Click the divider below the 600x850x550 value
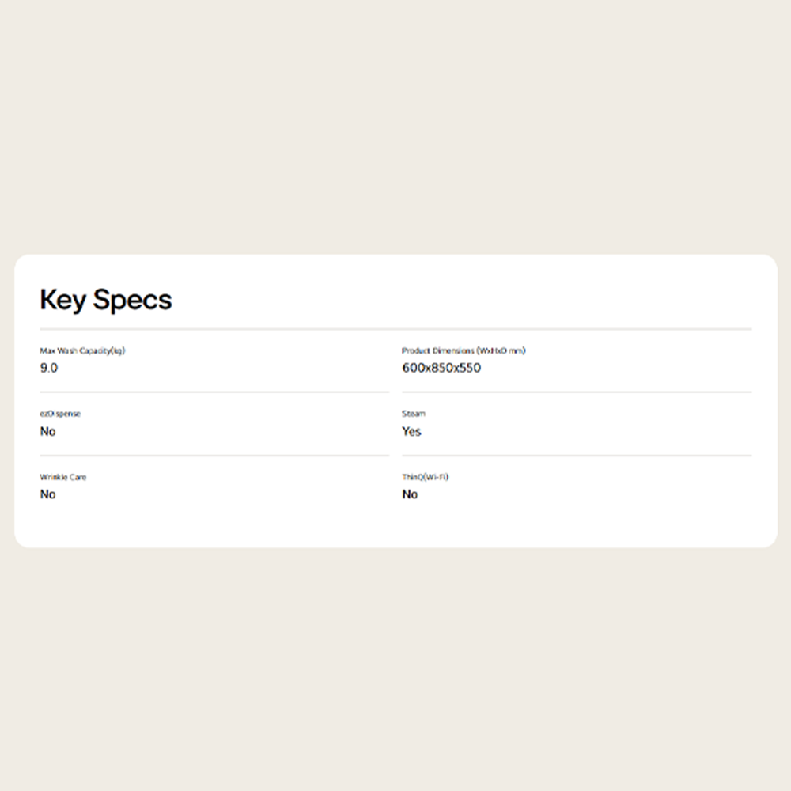 click(x=577, y=392)
